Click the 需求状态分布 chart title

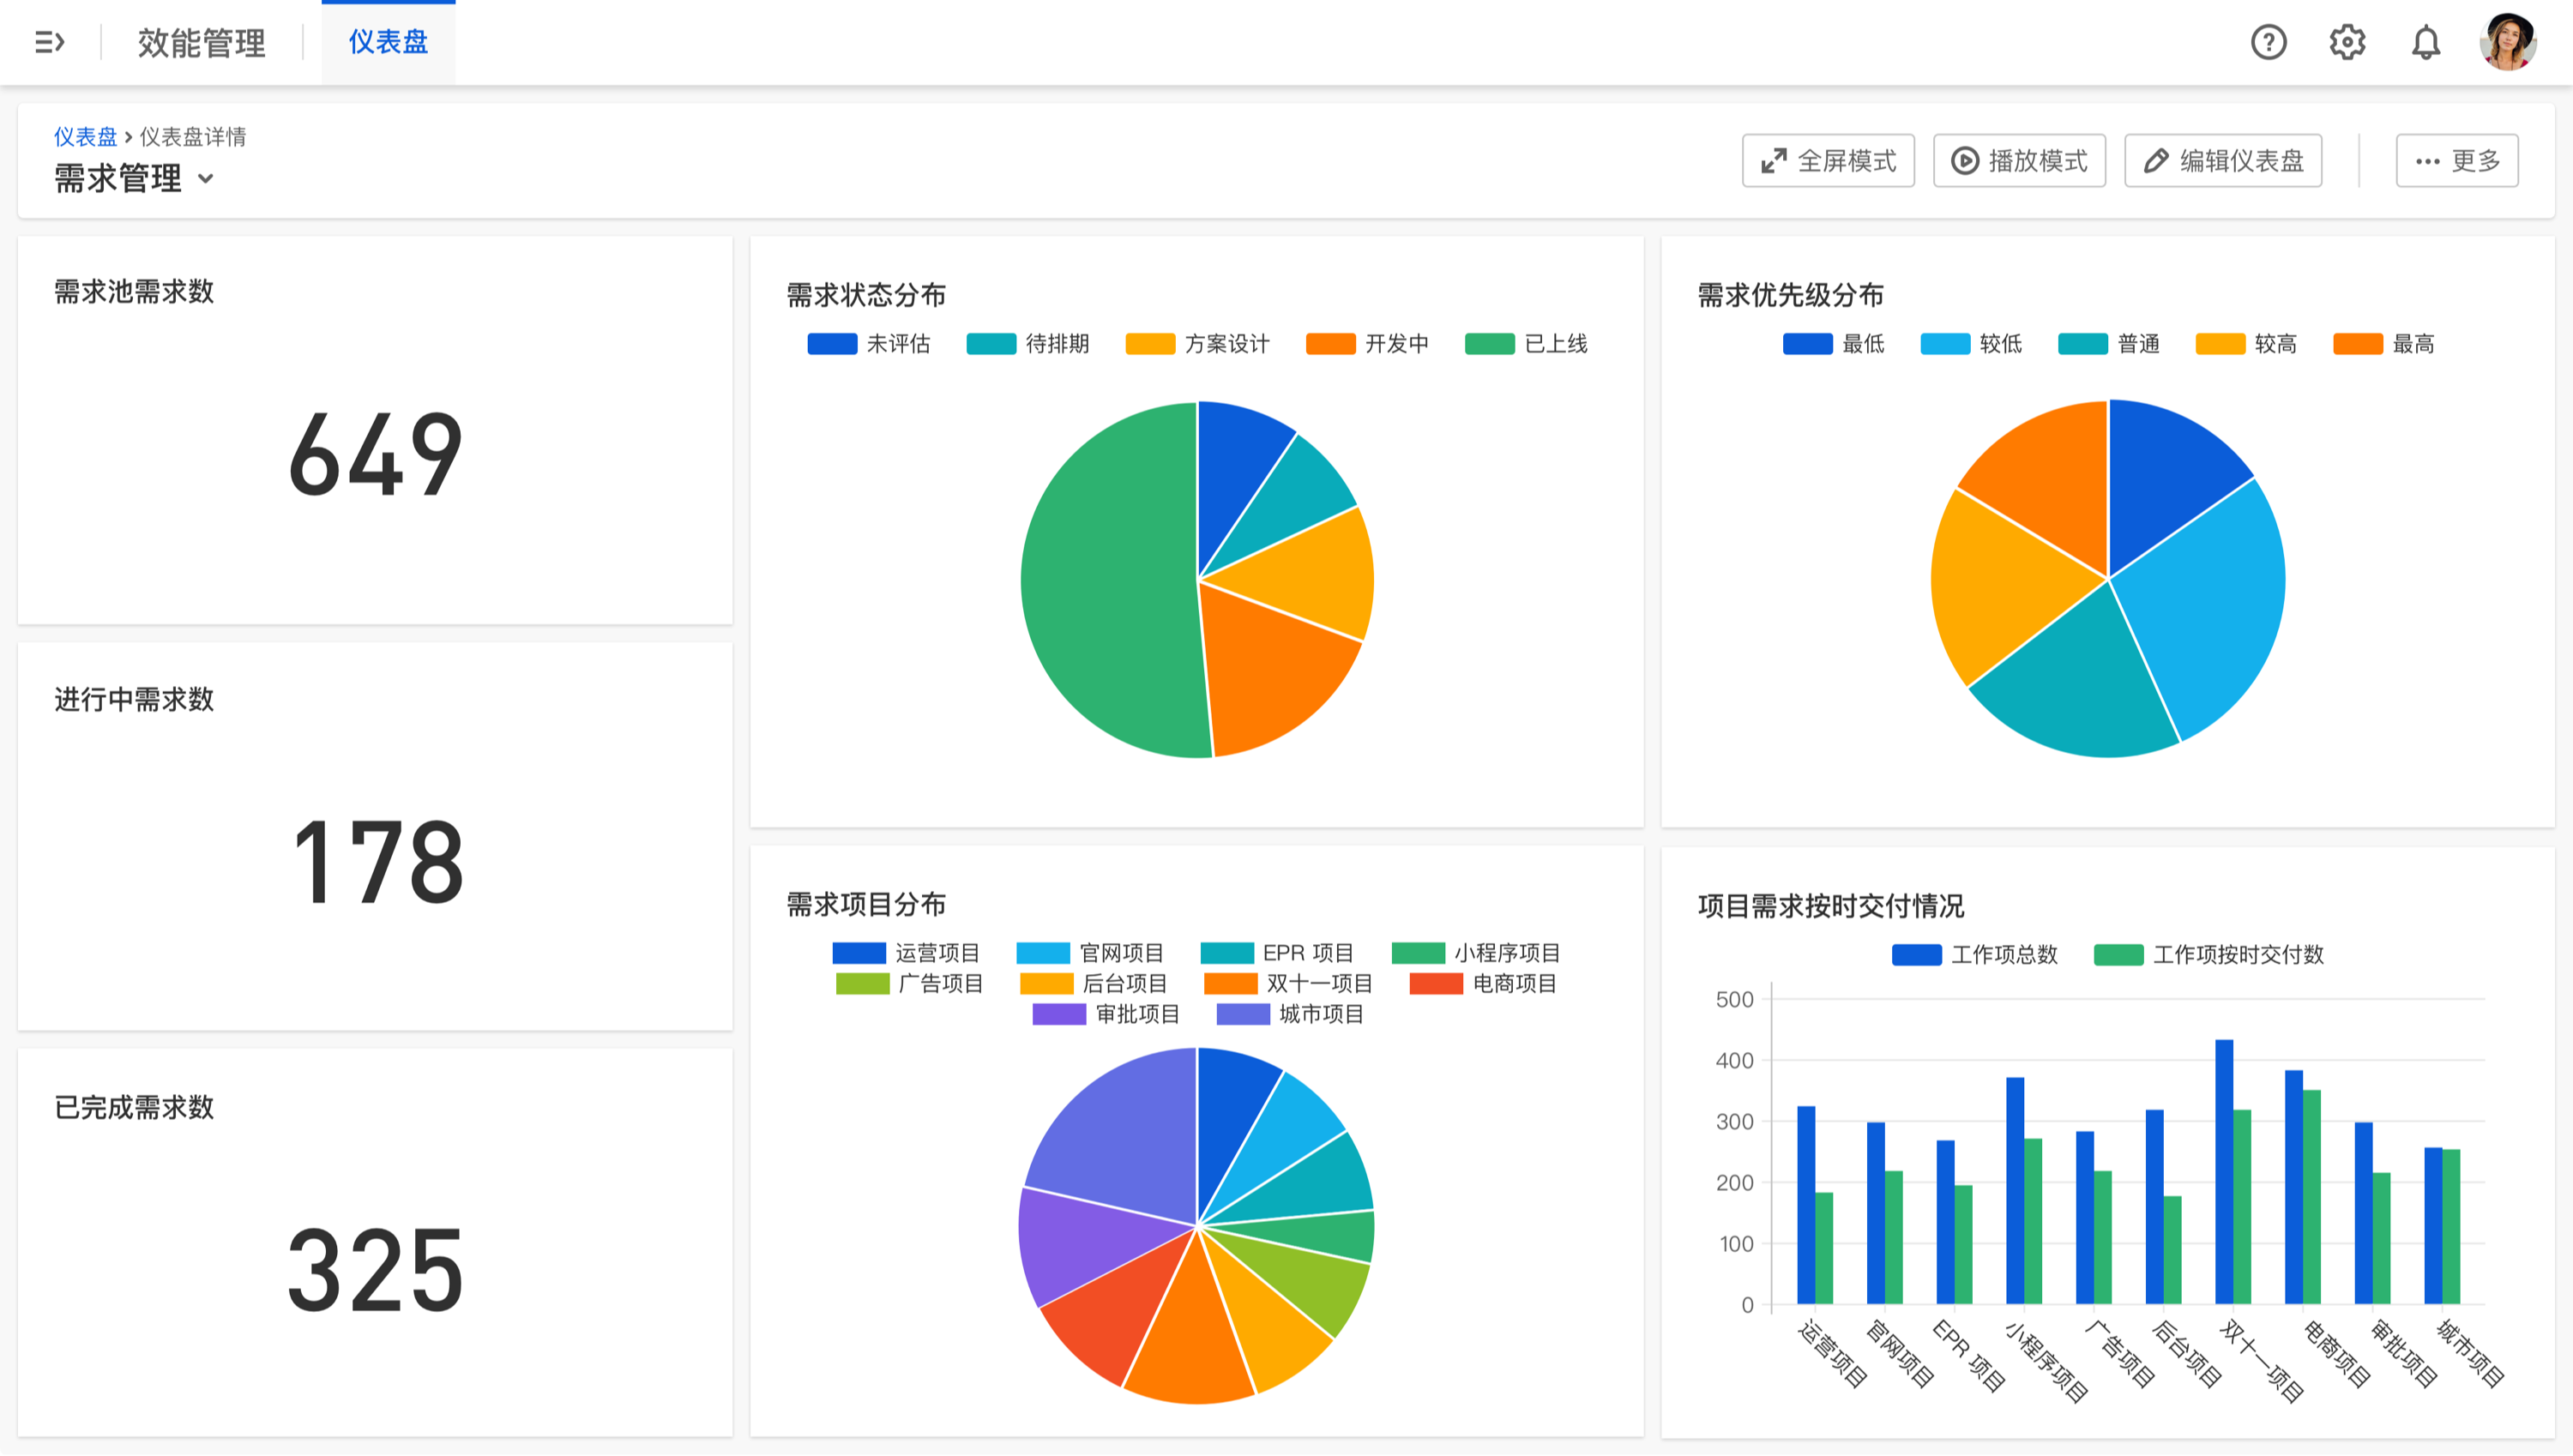(x=866, y=295)
